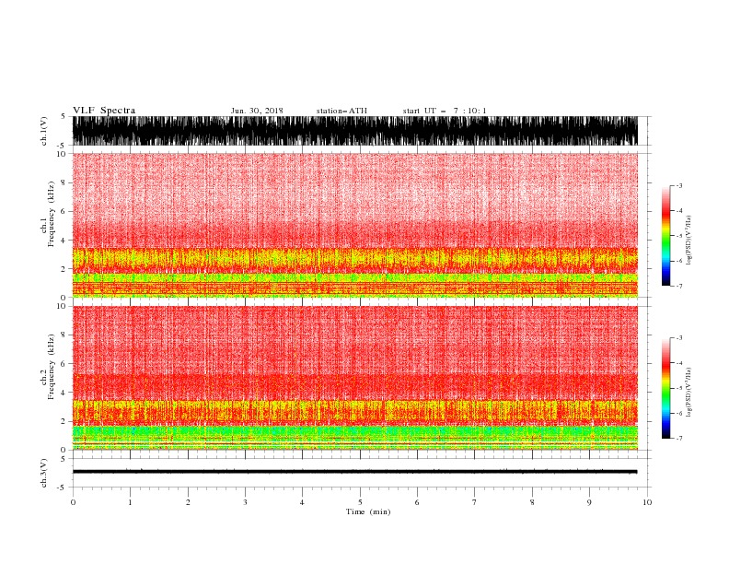Click the time axis tick label "7"
Viewport: 729px width, 564px height.
(x=475, y=502)
